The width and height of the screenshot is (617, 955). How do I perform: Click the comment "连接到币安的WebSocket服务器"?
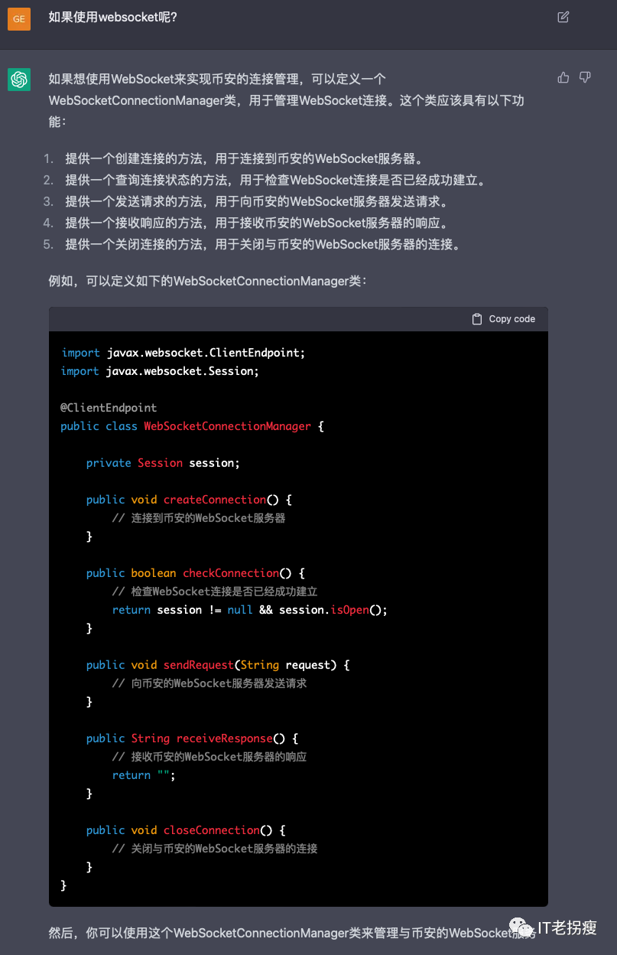click(199, 518)
